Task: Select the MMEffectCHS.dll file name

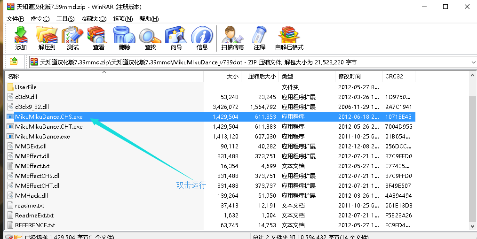Action: [x=38, y=176]
